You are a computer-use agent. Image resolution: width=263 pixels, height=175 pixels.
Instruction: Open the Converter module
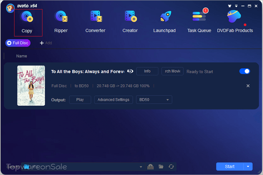tap(95, 22)
